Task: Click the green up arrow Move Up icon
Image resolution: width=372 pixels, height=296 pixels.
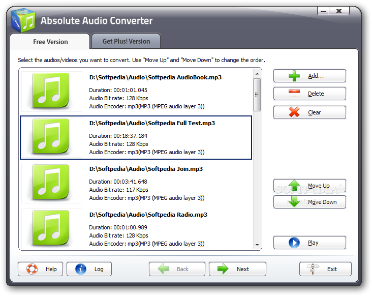Action: click(x=294, y=185)
